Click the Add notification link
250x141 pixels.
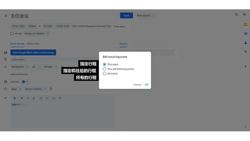[x=19, y=74]
